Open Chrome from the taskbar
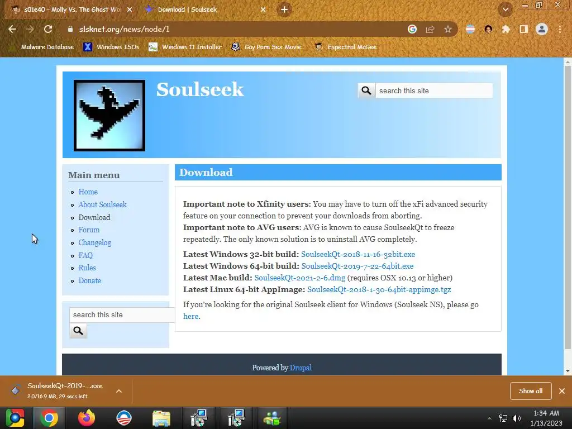572x429 pixels. [49, 418]
